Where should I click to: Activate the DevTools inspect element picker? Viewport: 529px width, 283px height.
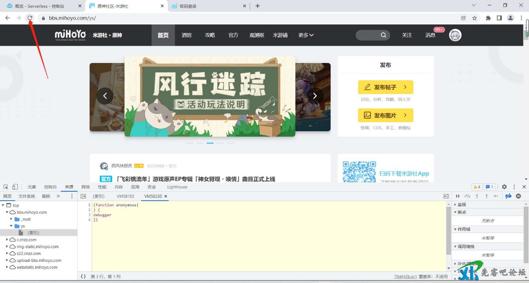click(6, 187)
